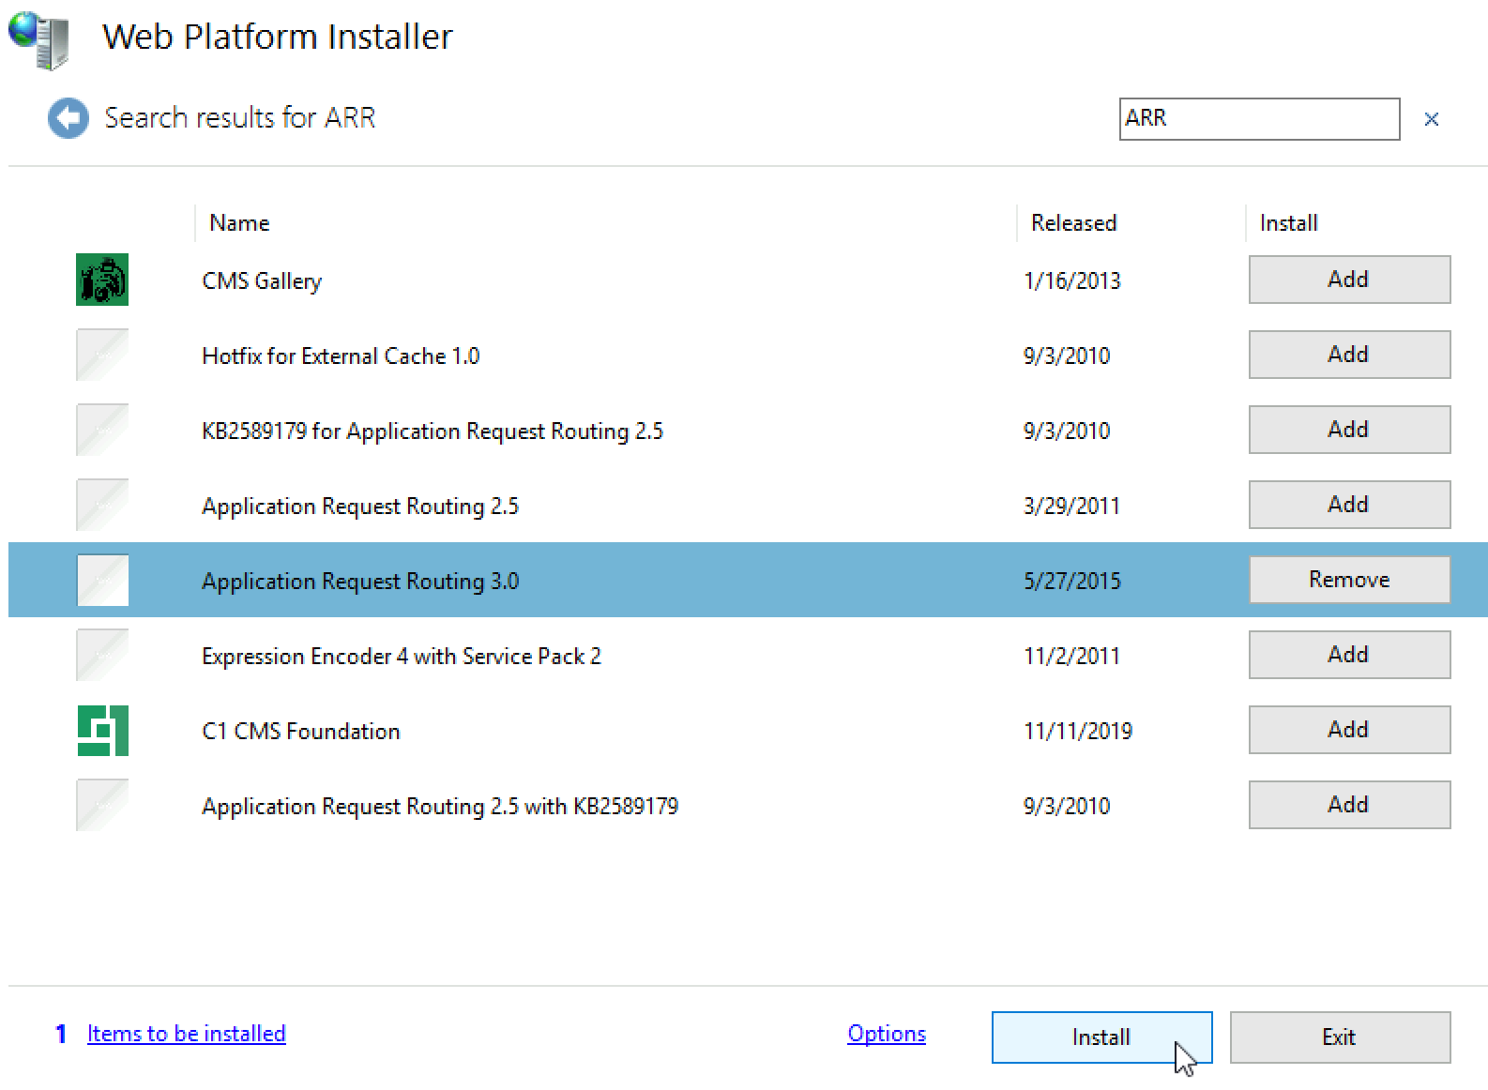Remove Application Request Routing 3.0

point(1349,580)
